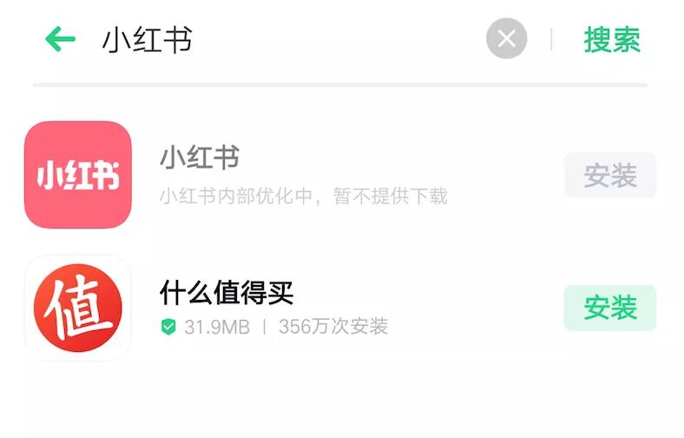The image size is (684, 438).
Task: Open the red 值 app icon
Action: 78,309
